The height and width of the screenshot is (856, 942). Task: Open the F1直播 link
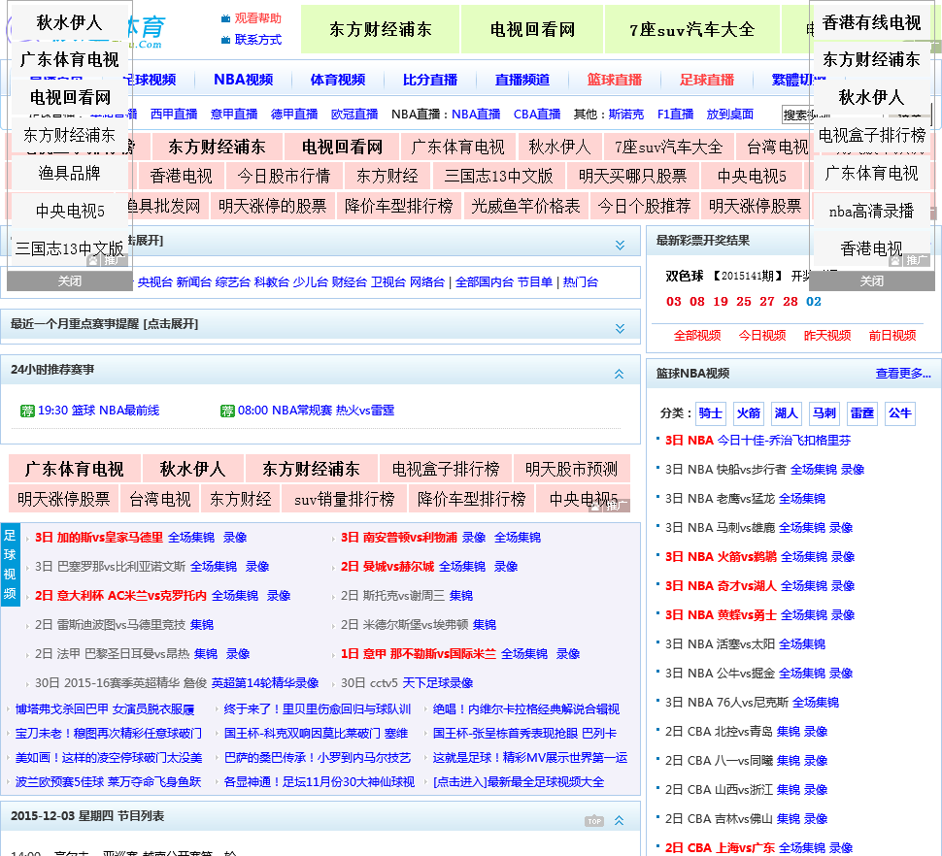[675, 115]
